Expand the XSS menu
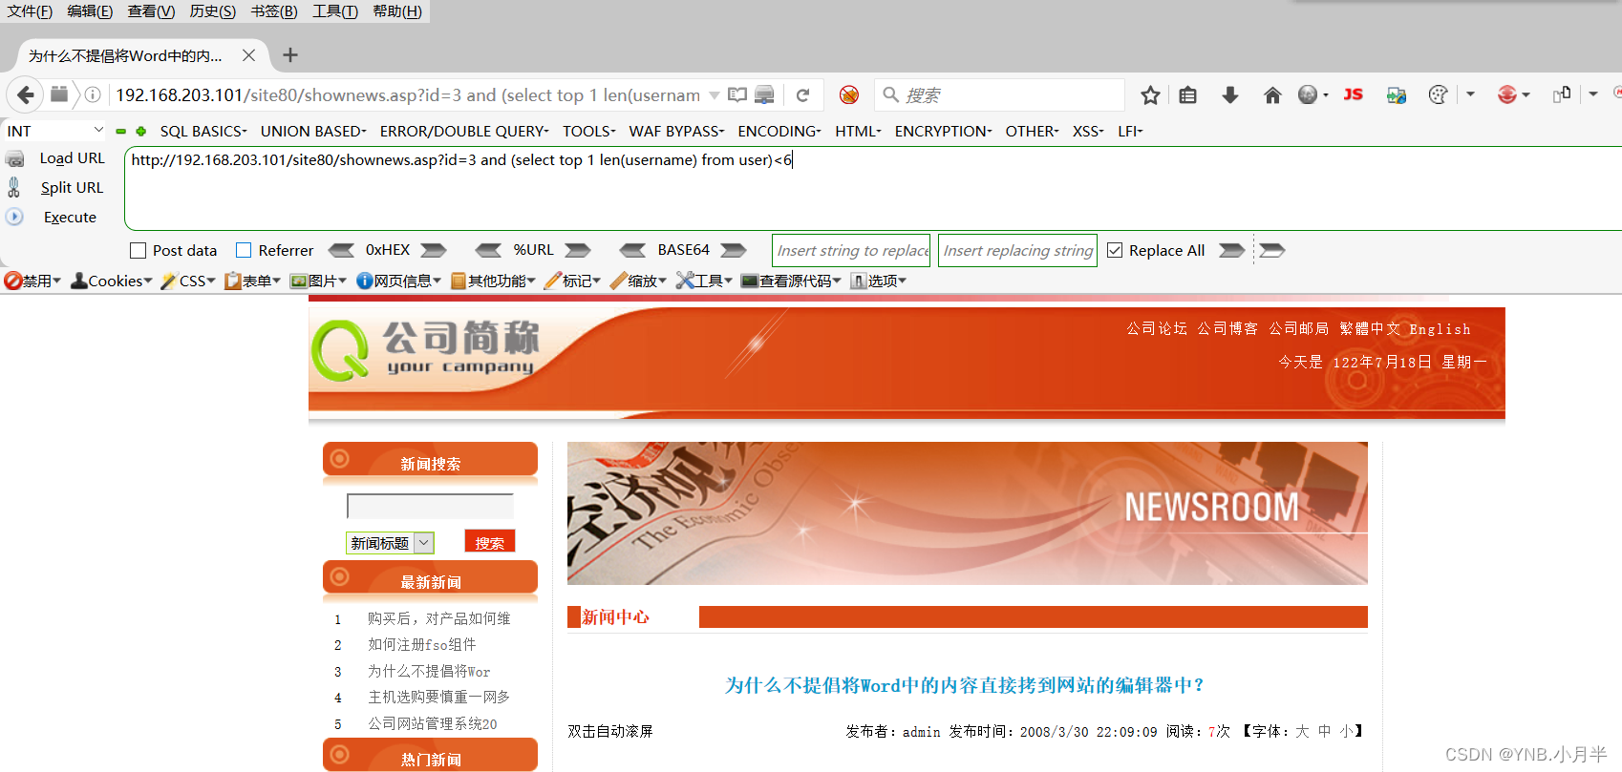The image size is (1622, 772). tap(1088, 131)
